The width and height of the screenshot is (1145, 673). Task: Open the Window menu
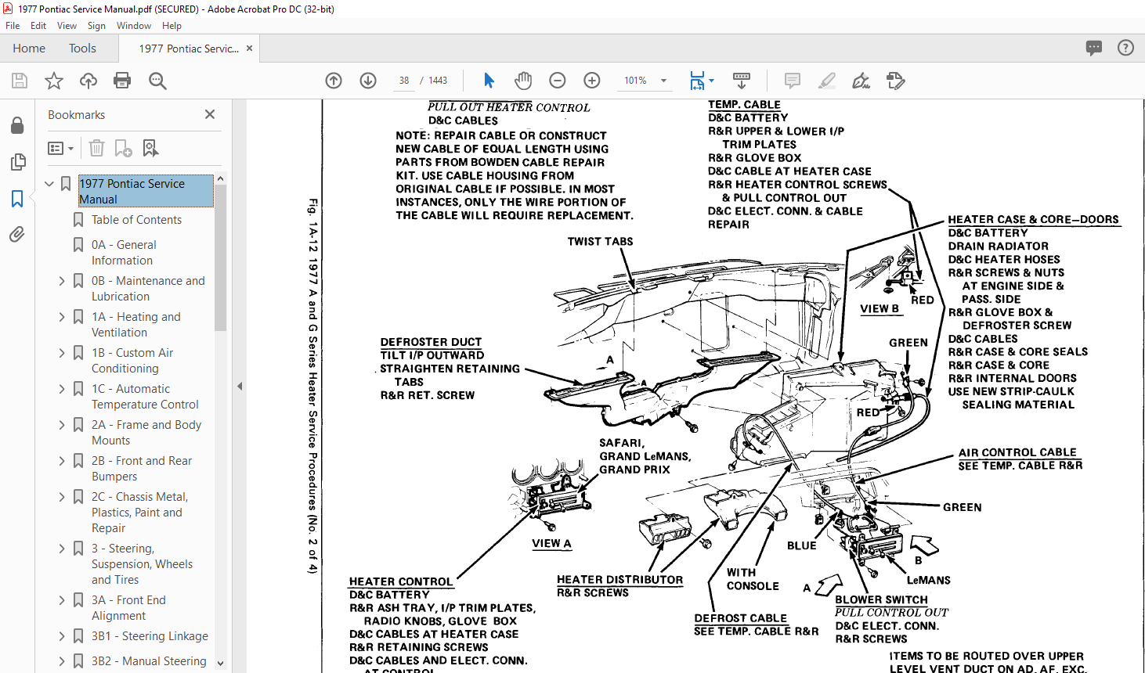pos(134,26)
